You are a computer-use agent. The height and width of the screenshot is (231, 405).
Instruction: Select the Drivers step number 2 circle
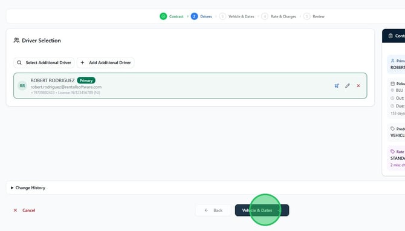point(194,16)
